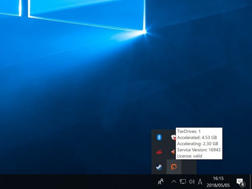The width and height of the screenshot is (252, 189).
Task: Switch the IME input mode A indicator
Action: (x=200, y=182)
